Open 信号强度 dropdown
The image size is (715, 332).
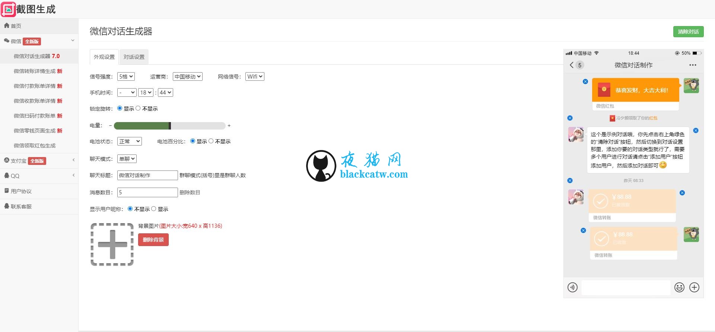[126, 77]
